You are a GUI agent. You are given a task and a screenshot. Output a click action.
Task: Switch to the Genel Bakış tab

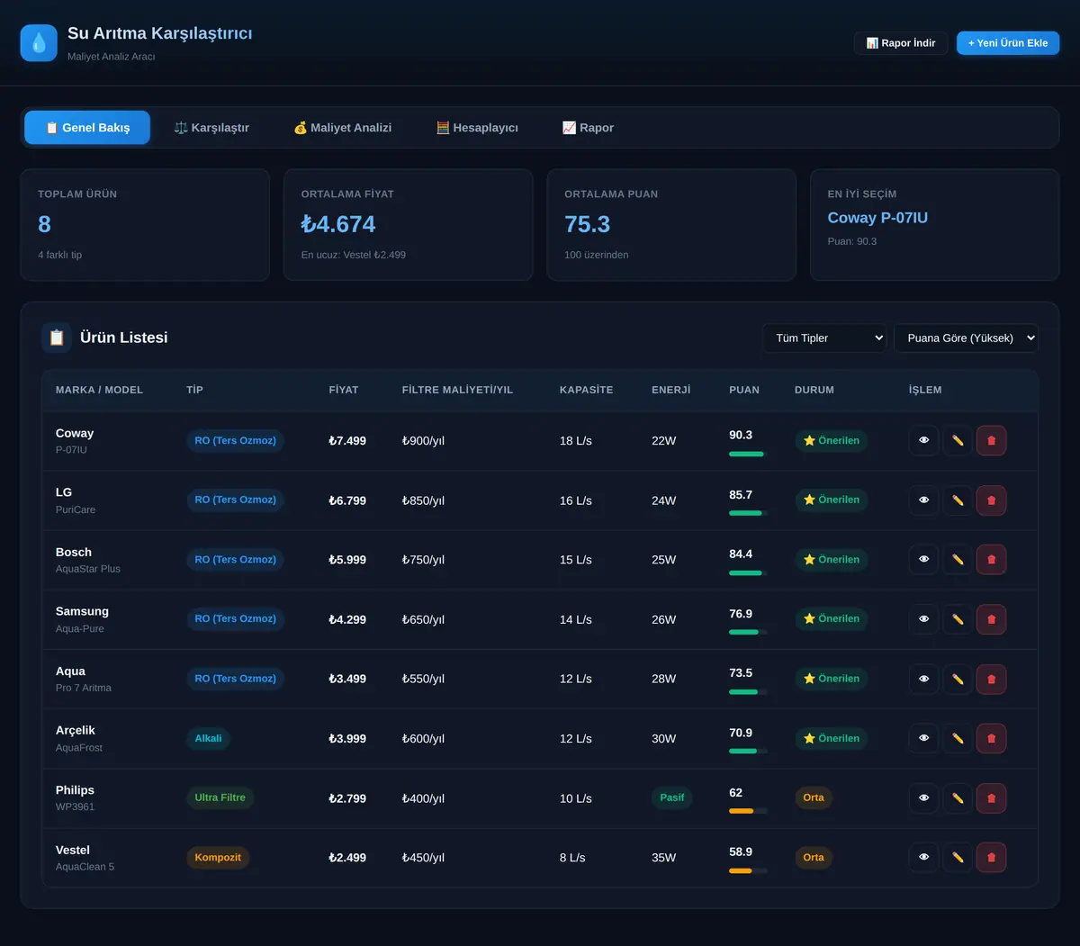(x=87, y=128)
